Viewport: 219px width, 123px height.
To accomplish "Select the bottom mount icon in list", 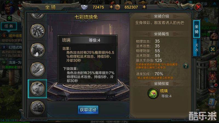I will click(38, 108).
